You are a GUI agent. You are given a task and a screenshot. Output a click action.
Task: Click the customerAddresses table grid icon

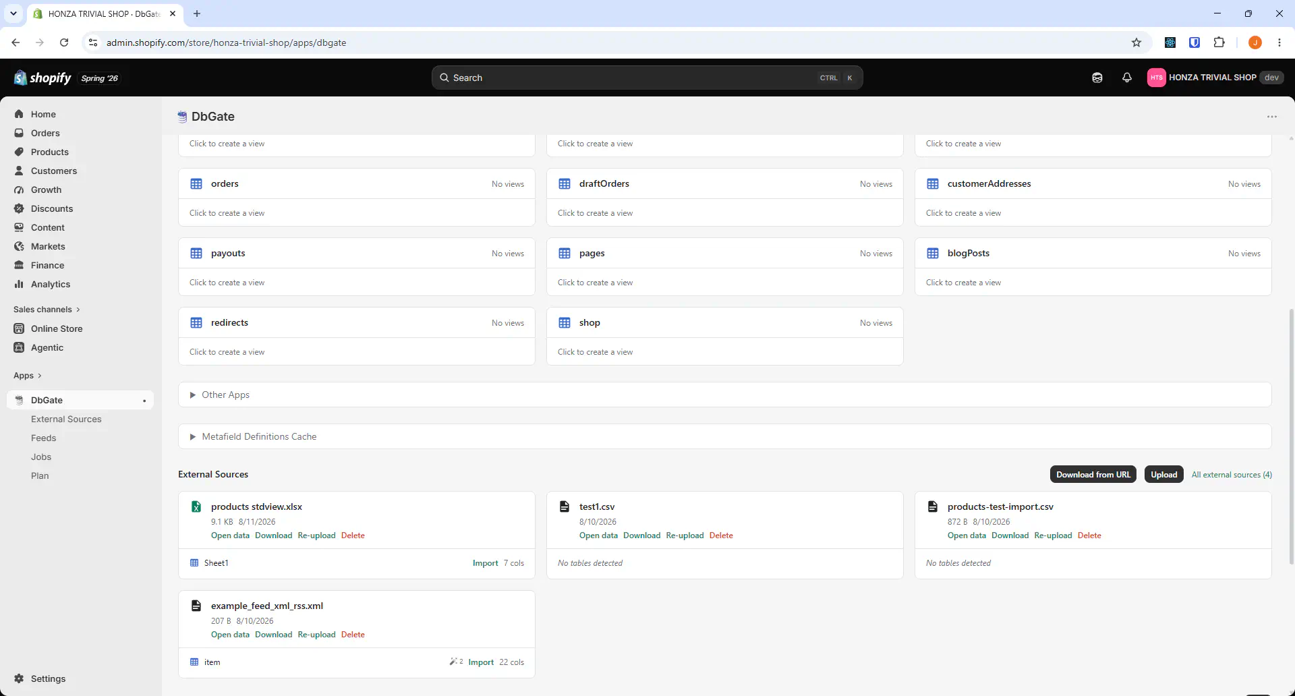click(x=933, y=183)
